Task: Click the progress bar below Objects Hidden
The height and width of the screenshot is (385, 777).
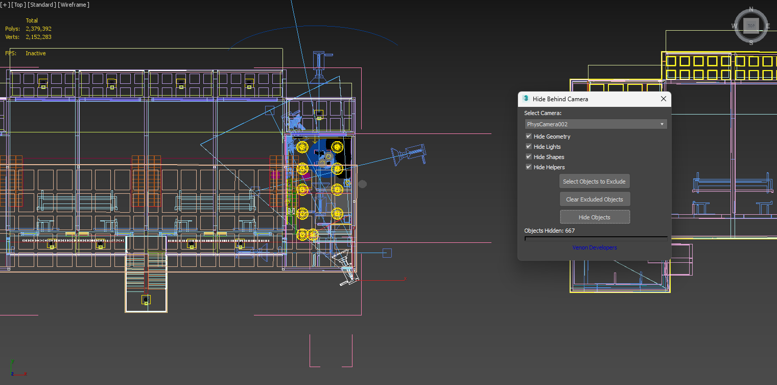Action: (596, 238)
